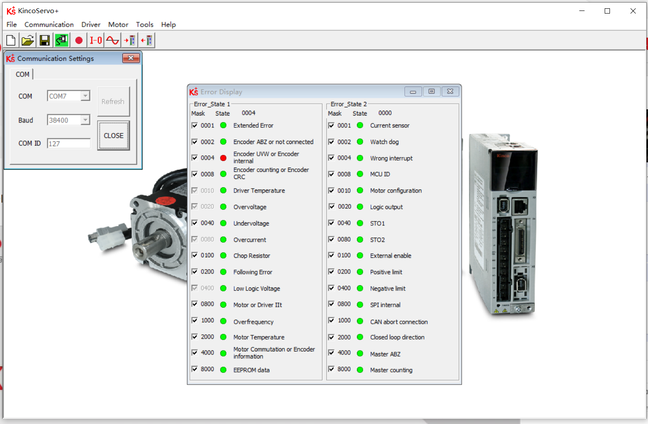Click the green LED beside Extended Error

223,125
